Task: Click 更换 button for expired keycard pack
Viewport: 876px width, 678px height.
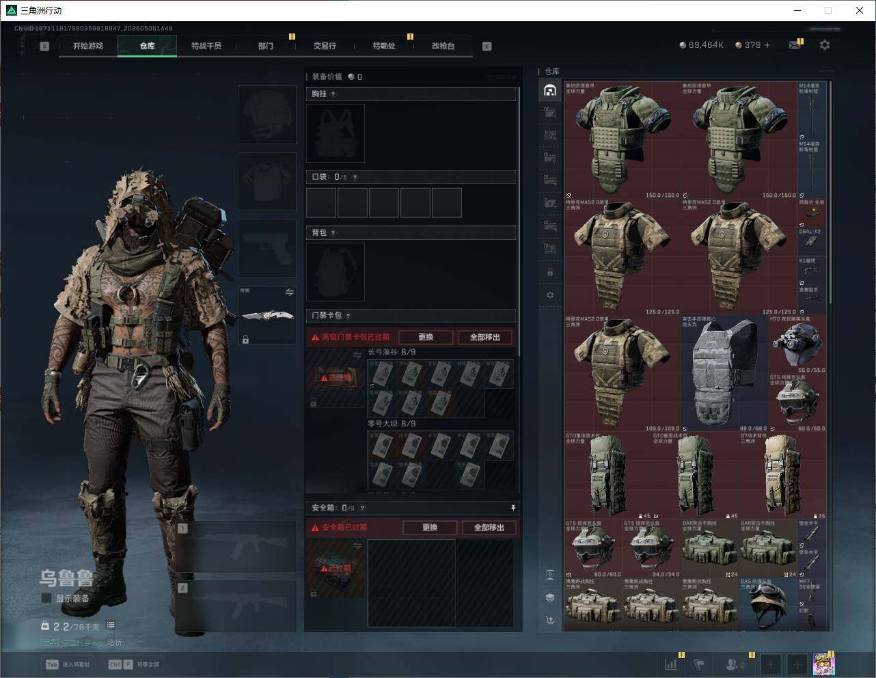Action: pyautogui.click(x=426, y=337)
